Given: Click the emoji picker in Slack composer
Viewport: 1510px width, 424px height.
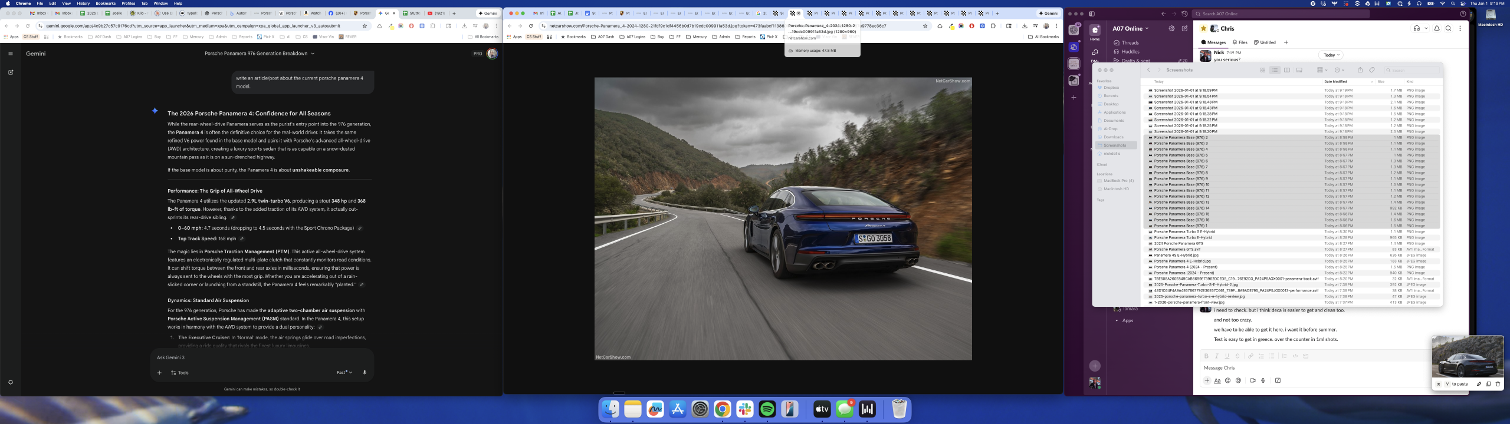Looking at the screenshot, I should click(1227, 380).
